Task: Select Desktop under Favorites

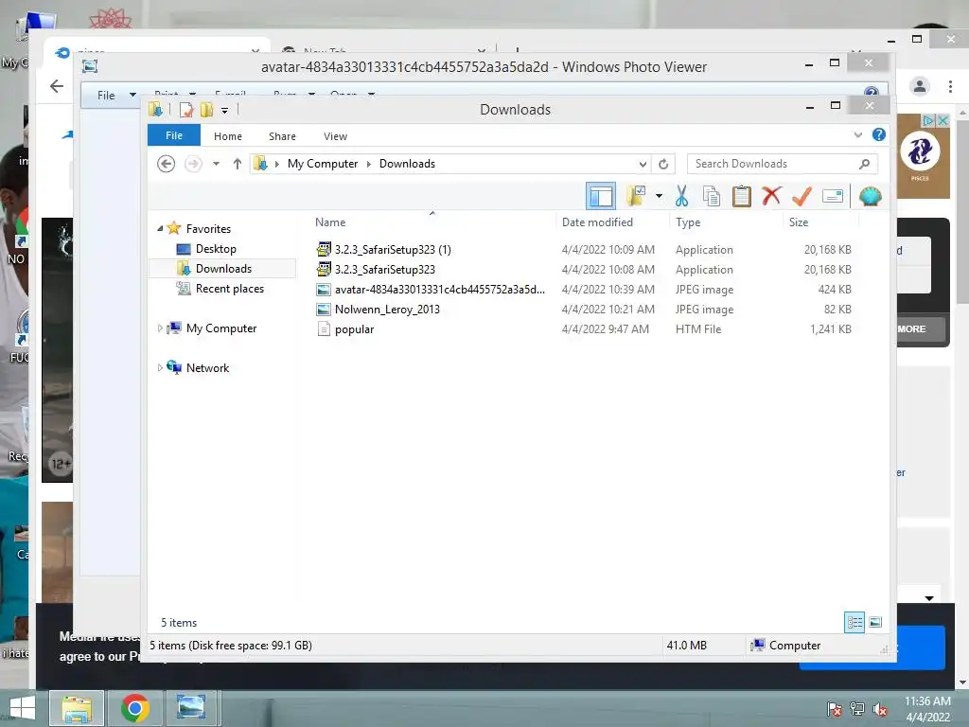Action: point(216,249)
